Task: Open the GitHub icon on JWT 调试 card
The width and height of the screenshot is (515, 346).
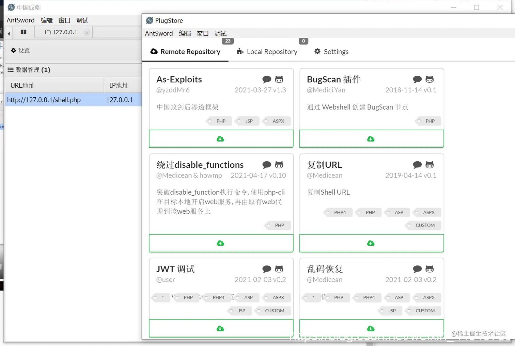Action: point(279,269)
